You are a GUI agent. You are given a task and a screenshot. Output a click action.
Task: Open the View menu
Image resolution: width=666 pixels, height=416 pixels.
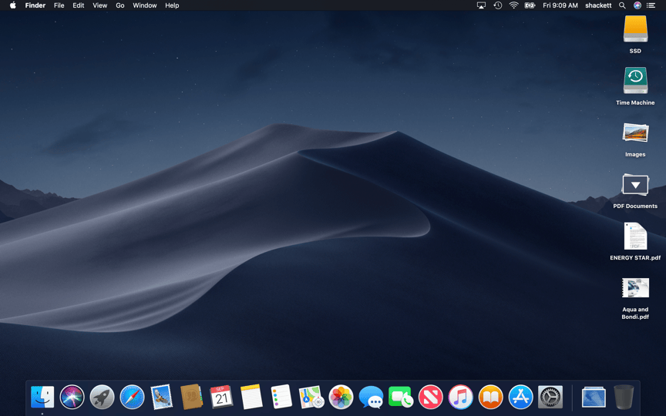pos(99,5)
